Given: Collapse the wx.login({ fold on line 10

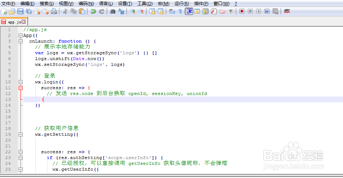Looking at the screenshot, I should (x=20, y=82).
